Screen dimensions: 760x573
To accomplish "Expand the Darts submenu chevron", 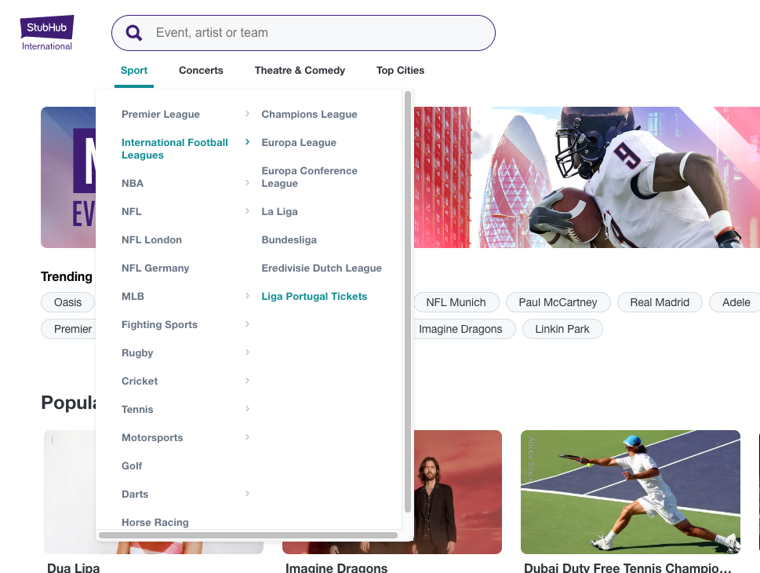I will click(247, 494).
